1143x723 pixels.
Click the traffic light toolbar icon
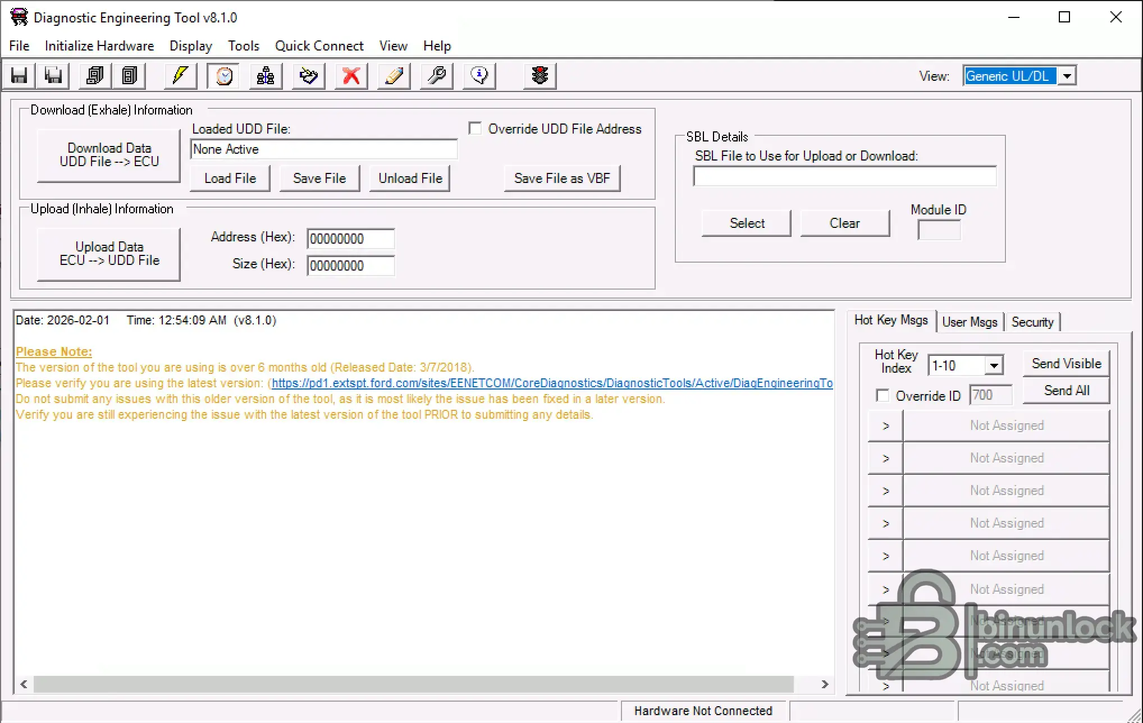[x=540, y=76]
